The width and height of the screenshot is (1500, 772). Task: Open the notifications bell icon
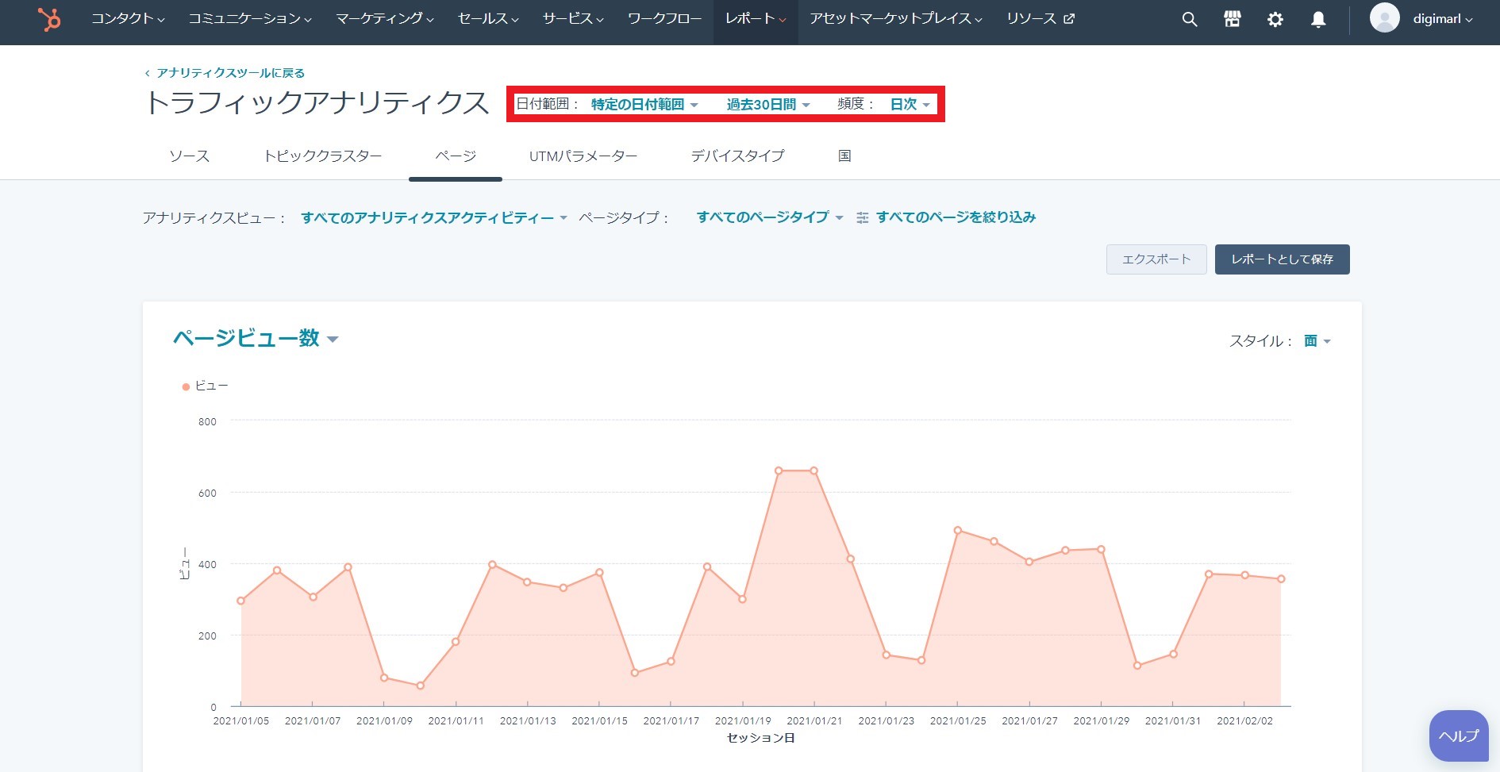click(1317, 19)
